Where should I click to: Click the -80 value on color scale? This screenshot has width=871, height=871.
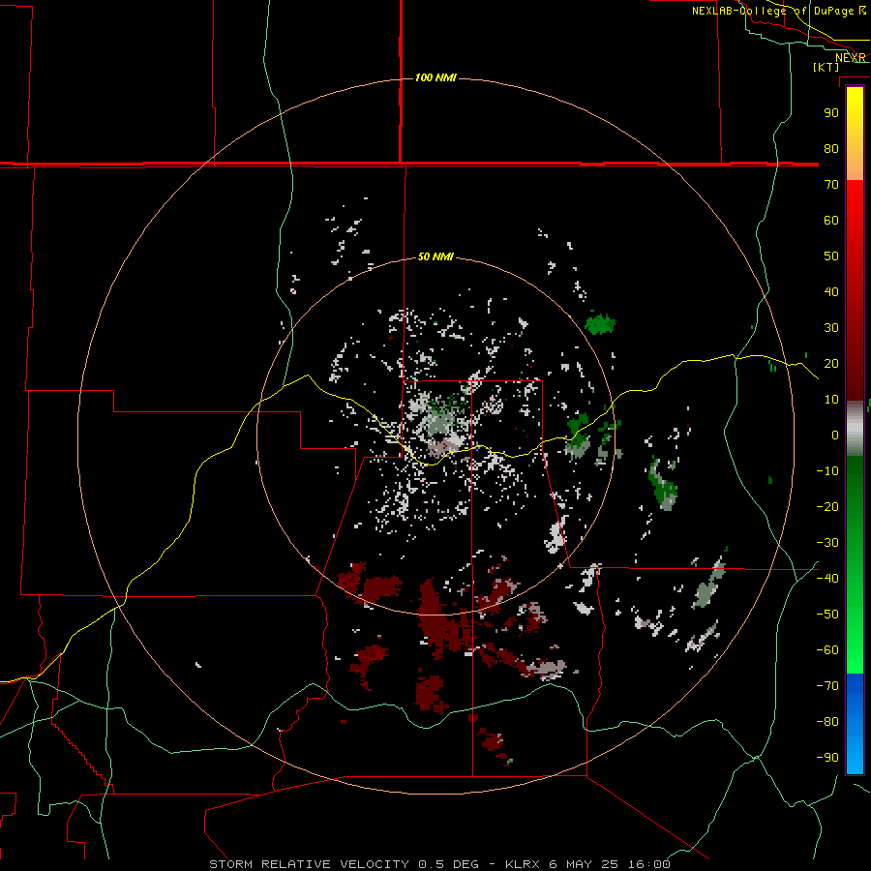click(827, 722)
